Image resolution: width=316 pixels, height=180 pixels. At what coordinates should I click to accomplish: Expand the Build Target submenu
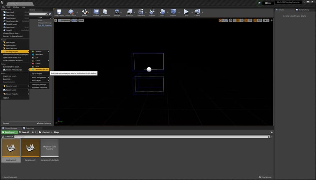[x=39, y=81]
